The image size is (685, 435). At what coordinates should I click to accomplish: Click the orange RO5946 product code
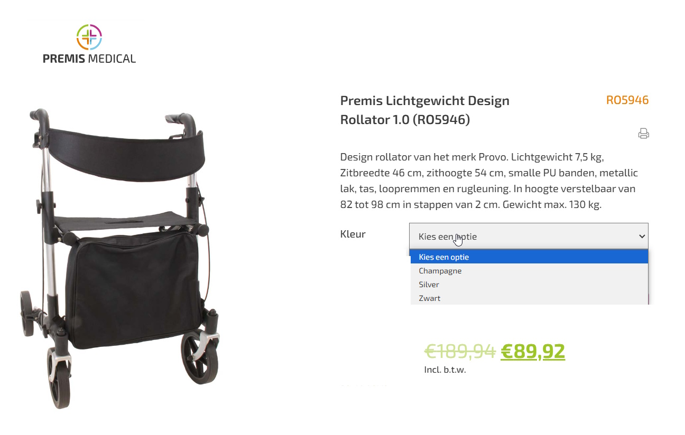(627, 100)
